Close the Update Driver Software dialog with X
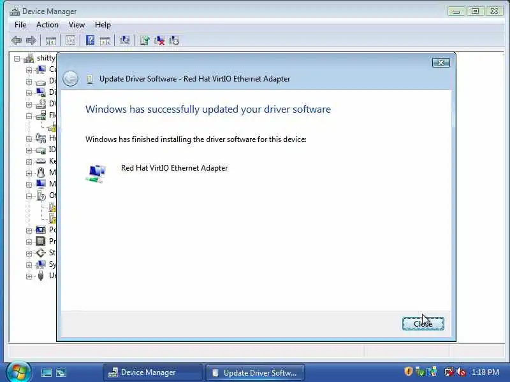 point(441,62)
